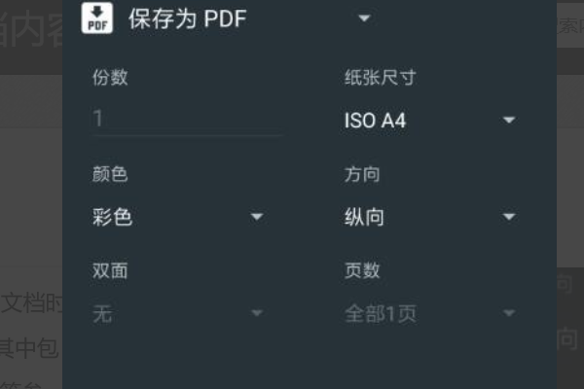
Task: Click the arrow beside 纵向
Action: pos(508,217)
